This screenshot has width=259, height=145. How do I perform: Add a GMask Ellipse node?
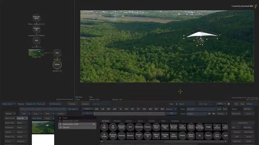point(191,127)
